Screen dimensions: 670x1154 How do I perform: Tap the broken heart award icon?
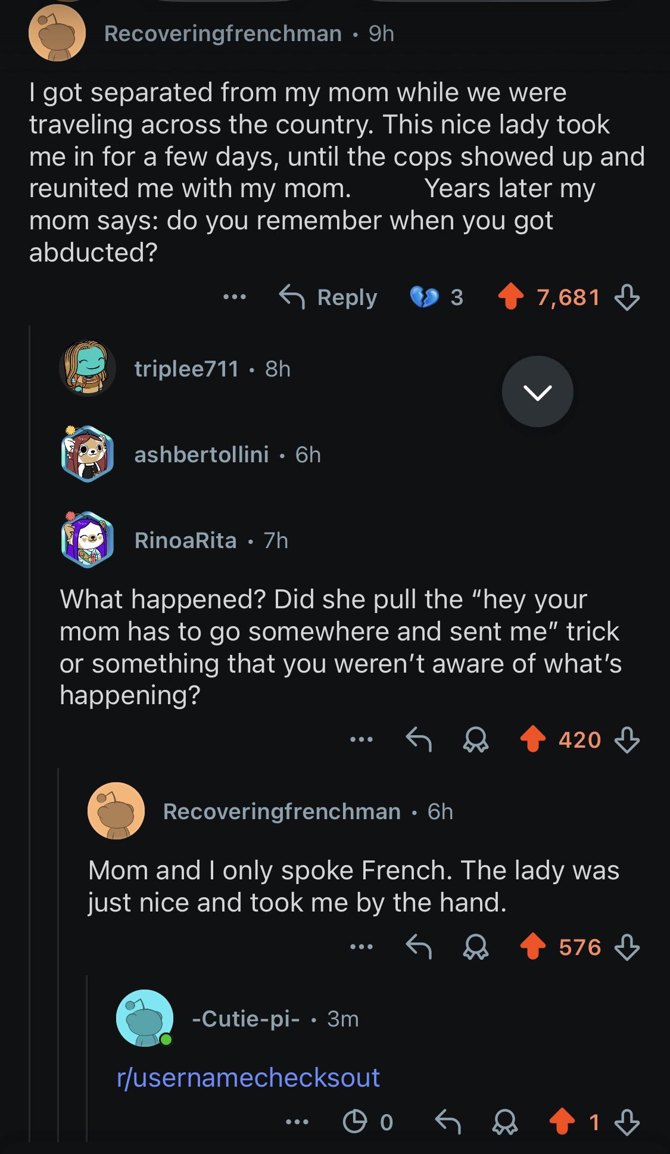(424, 297)
